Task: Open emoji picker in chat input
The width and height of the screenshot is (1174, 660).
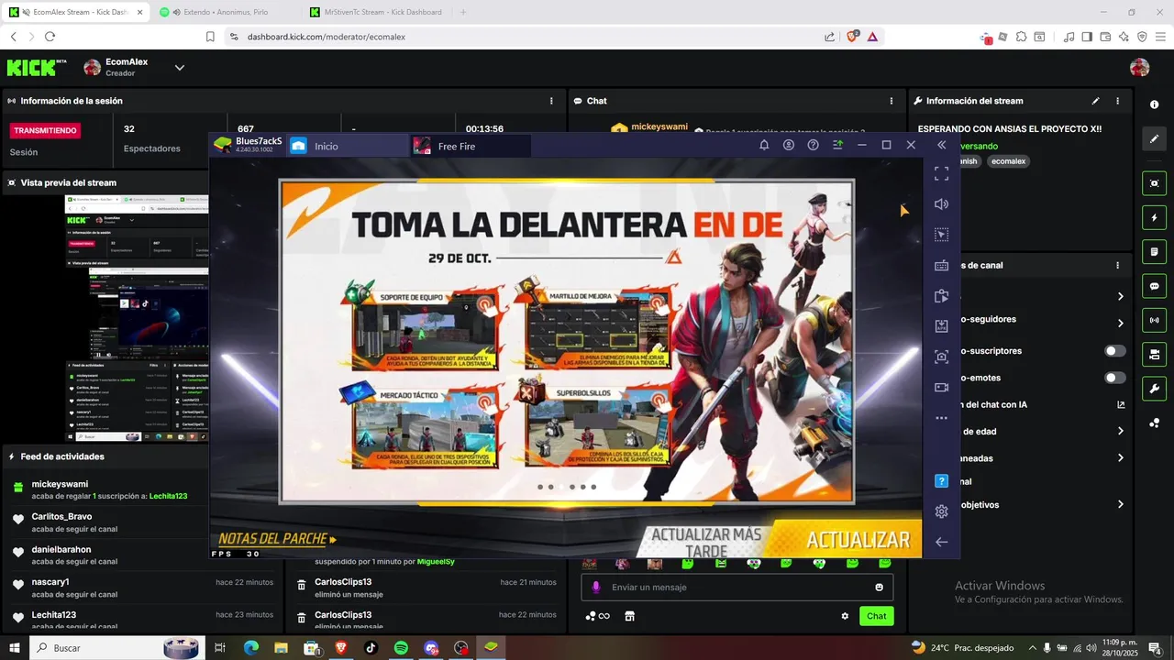Action: click(x=880, y=588)
